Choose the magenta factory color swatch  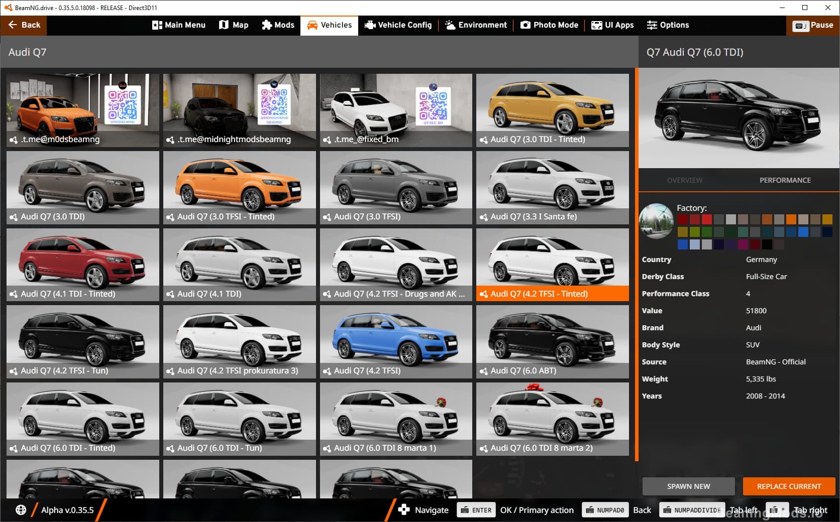point(743,244)
